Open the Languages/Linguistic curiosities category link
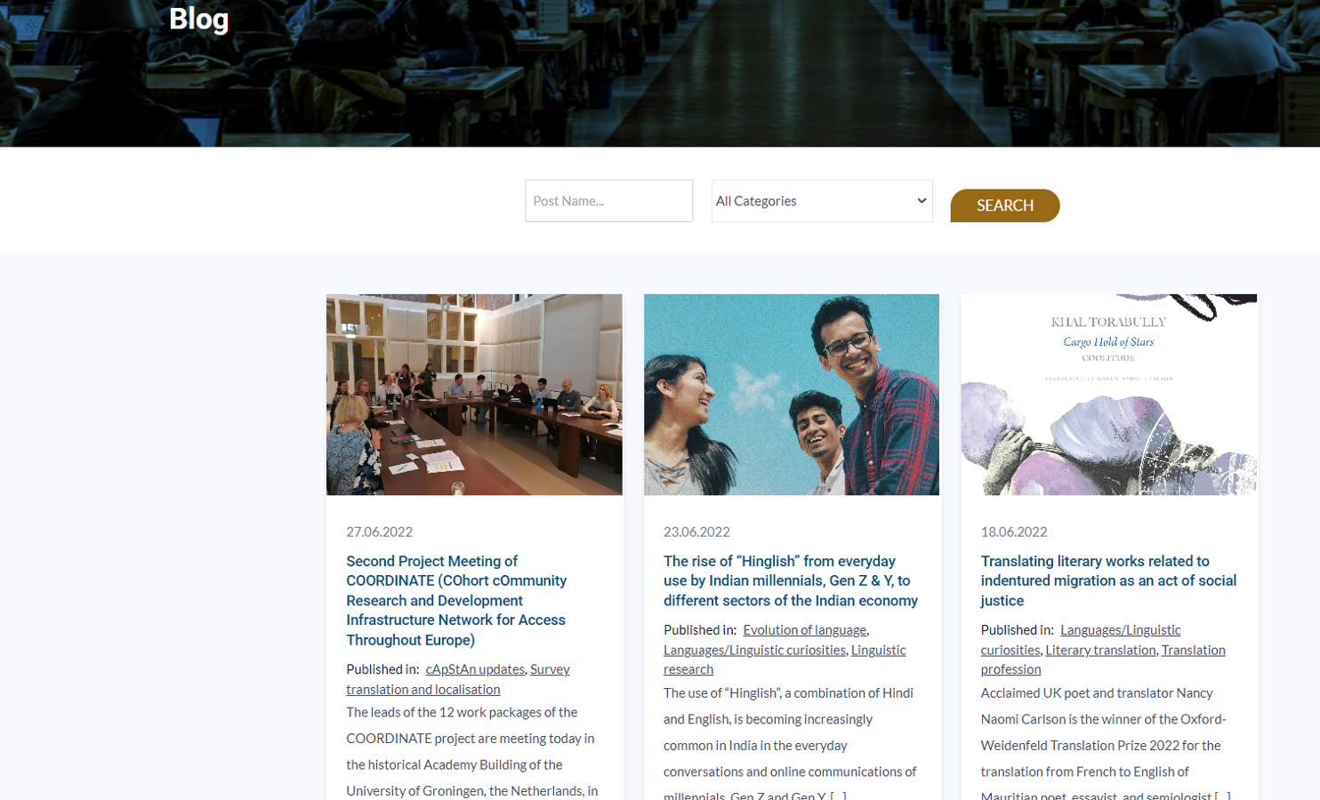Viewport: 1320px width, 800px height. [753, 650]
